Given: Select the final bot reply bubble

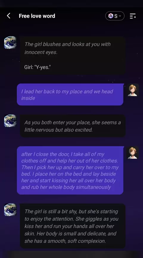Looking at the screenshot, I should pyautogui.click(x=73, y=226).
